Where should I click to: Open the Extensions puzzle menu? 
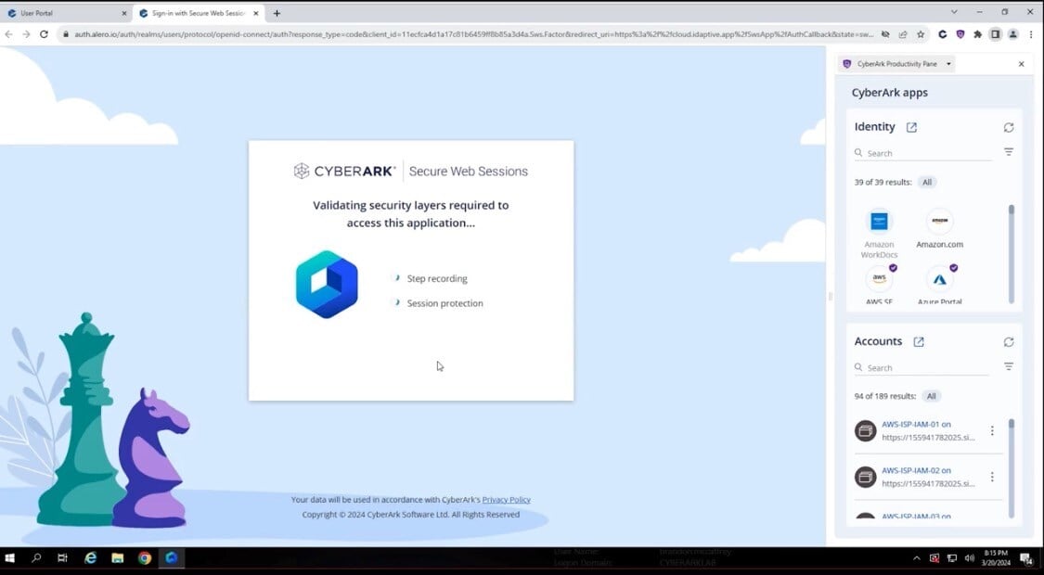point(977,34)
